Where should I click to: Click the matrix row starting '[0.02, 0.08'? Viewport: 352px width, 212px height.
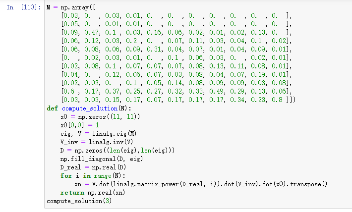coord(176,66)
